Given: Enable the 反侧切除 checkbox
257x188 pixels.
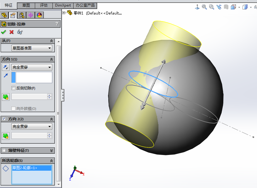Looking at the screenshot, I should (x=14, y=88).
